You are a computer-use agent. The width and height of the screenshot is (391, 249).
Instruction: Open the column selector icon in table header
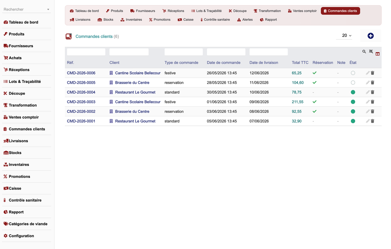coord(378,54)
